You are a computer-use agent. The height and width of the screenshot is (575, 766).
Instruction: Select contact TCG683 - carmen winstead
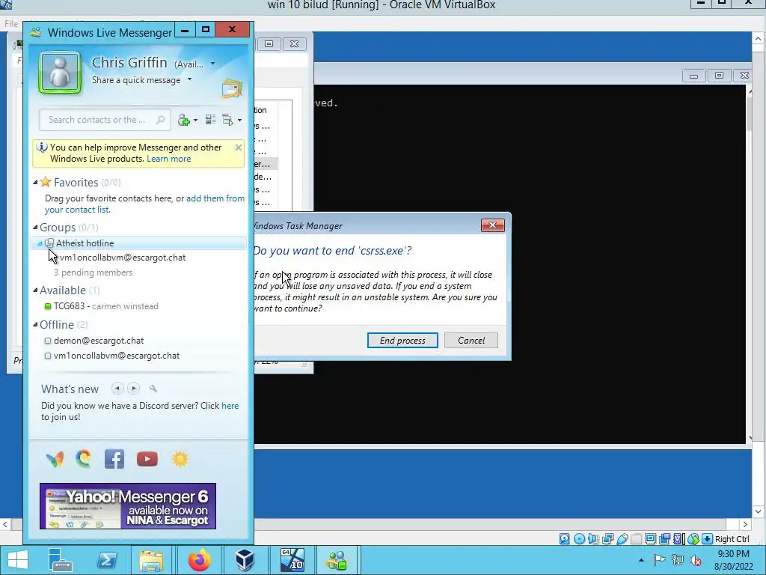pyautogui.click(x=106, y=306)
